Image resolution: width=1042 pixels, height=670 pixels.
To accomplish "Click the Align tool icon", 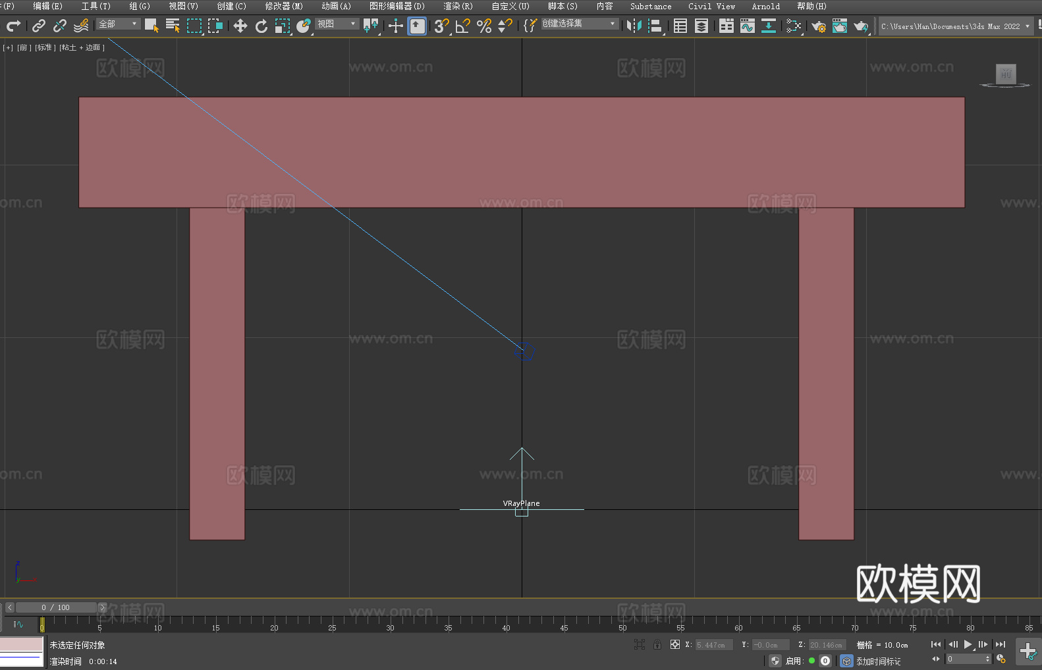I will [x=655, y=26].
